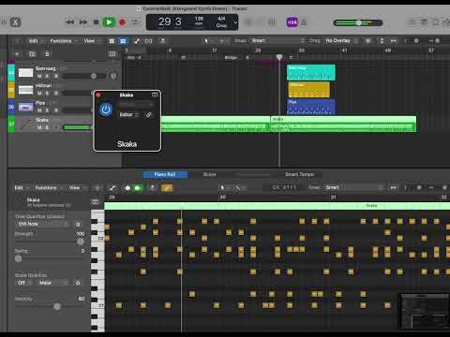Open the Time Quantize 1/16 Note dropdown
This screenshot has width=450, height=337.
[43, 224]
